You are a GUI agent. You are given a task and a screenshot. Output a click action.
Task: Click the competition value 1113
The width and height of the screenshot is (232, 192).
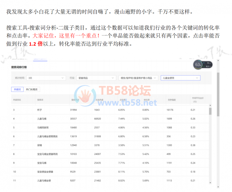point(169,180)
